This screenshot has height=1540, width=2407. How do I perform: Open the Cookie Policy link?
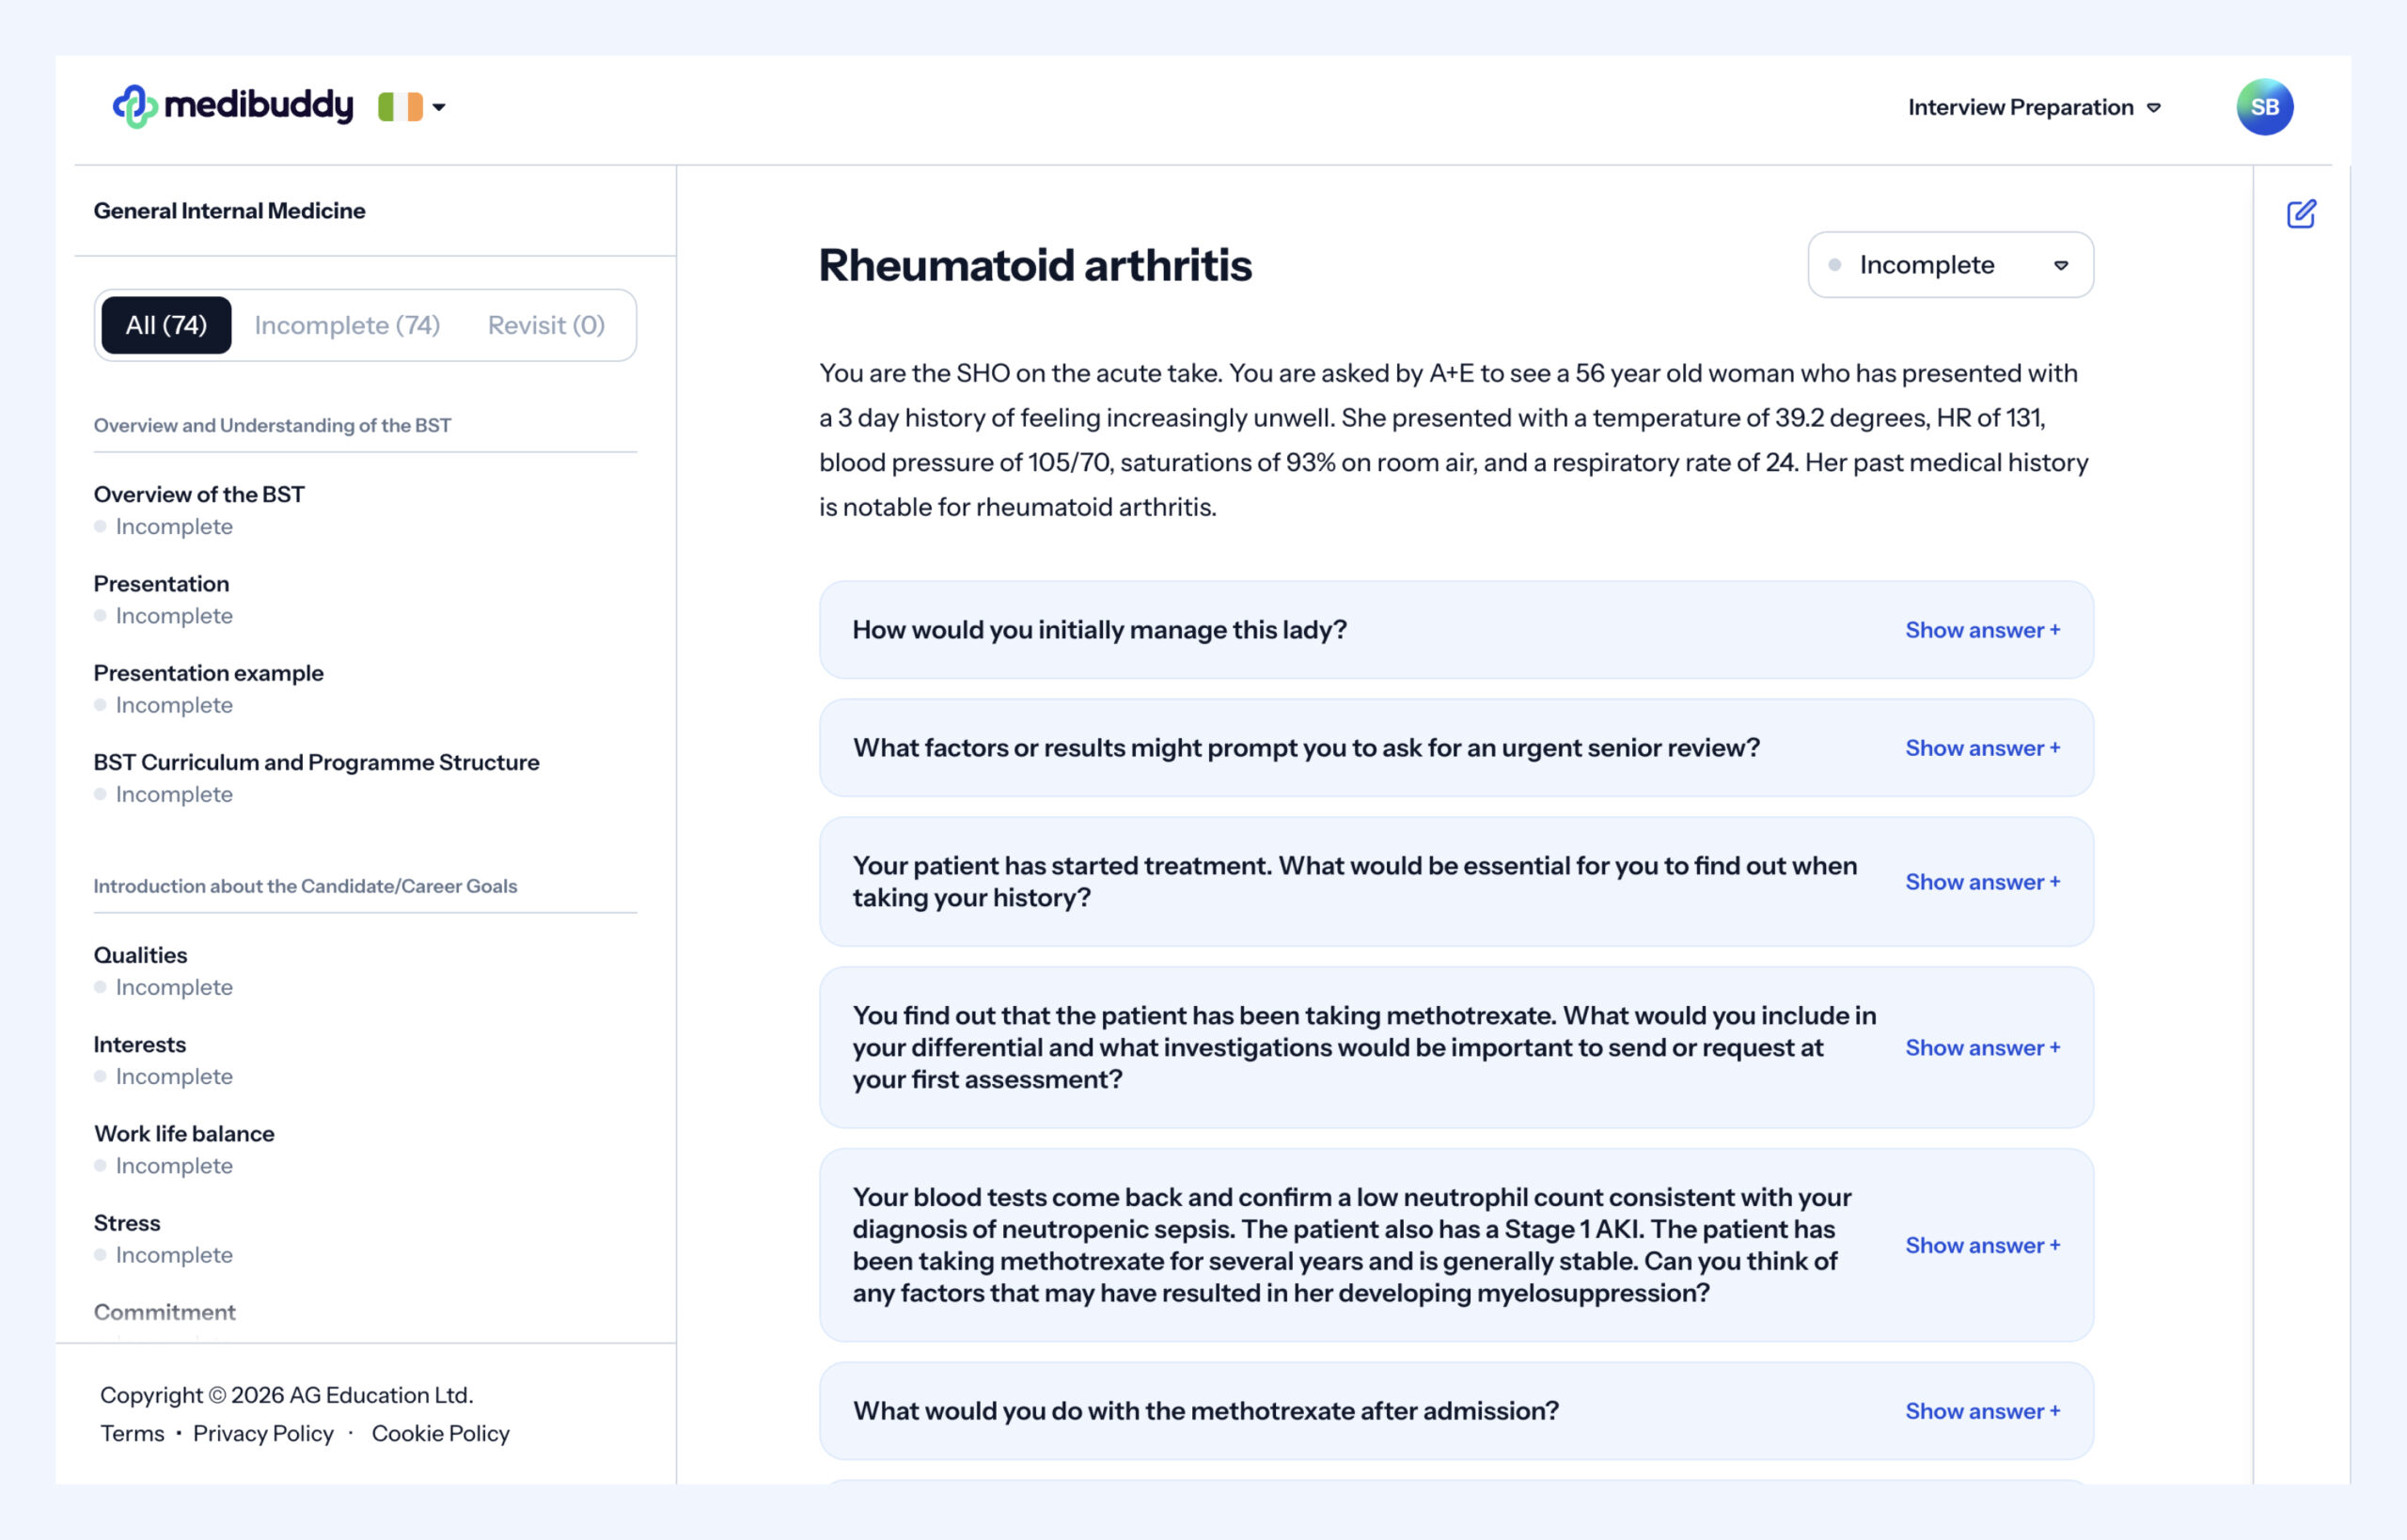click(440, 1433)
